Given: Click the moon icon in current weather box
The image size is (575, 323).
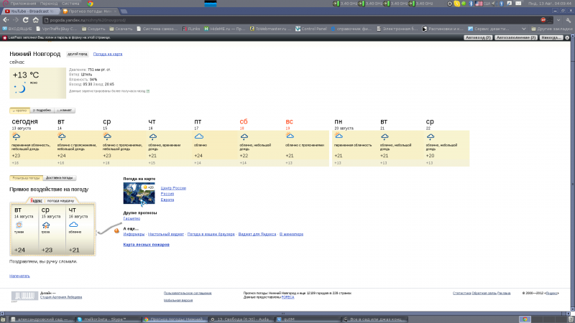Looking at the screenshot, I should [x=21, y=88].
